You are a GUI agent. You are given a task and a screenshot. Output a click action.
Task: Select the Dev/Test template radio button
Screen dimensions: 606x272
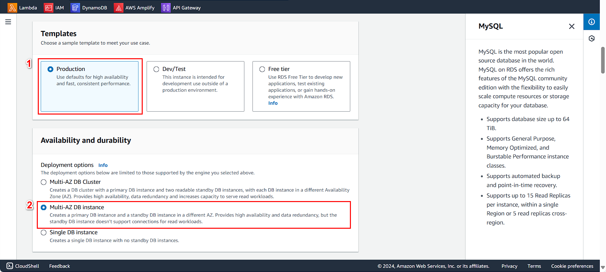[156, 69]
